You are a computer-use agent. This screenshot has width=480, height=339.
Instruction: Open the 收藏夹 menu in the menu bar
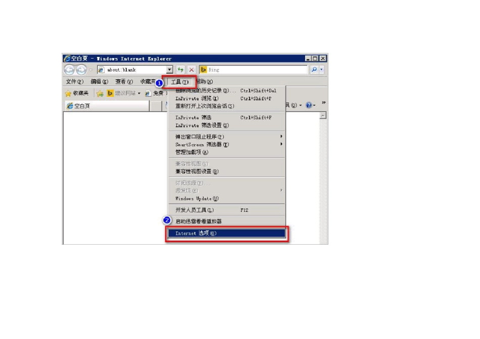tap(148, 82)
